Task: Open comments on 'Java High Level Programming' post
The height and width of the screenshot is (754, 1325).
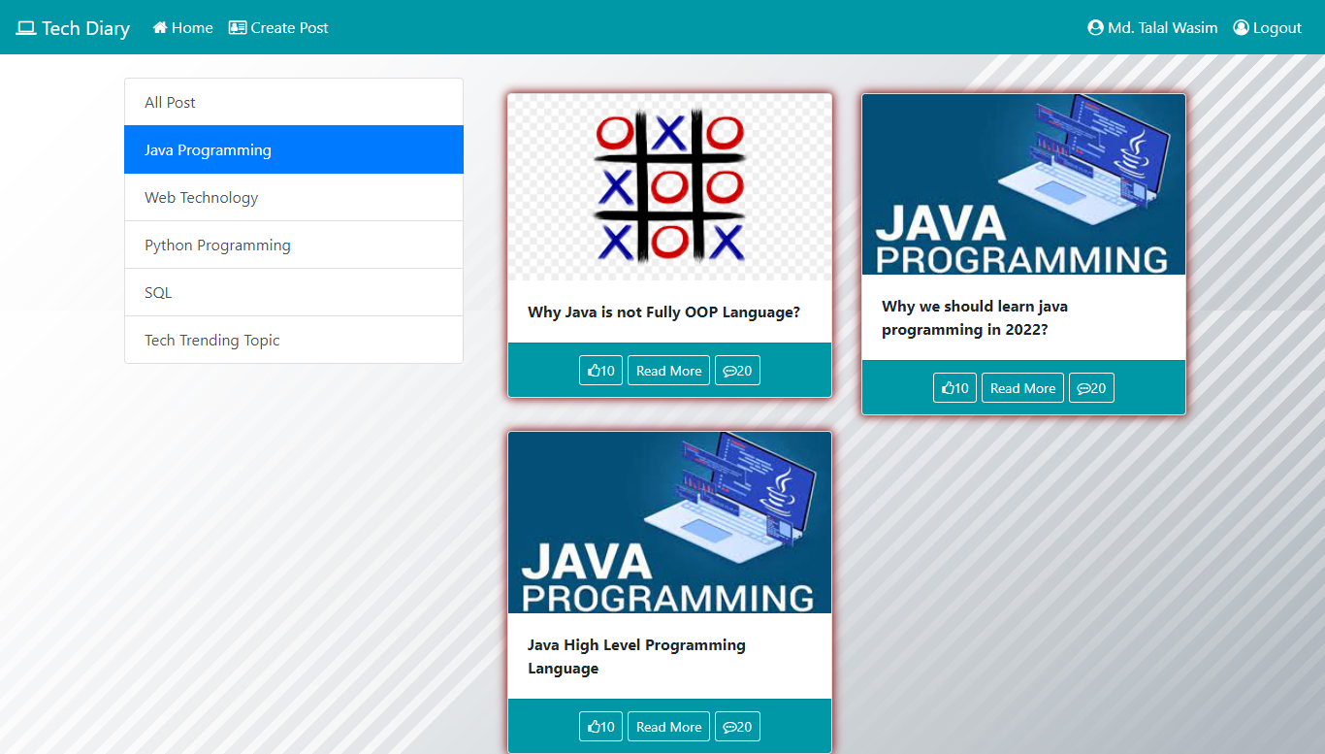Action: click(x=737, y=727)
